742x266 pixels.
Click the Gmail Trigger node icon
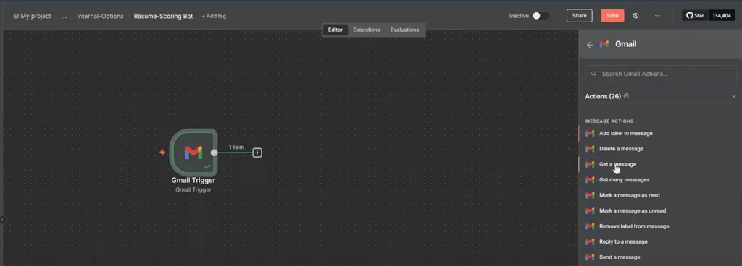click(193, 153)
